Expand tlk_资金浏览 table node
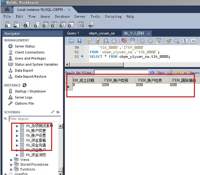The width and height of the screenshot is (200, 175). 17,155
